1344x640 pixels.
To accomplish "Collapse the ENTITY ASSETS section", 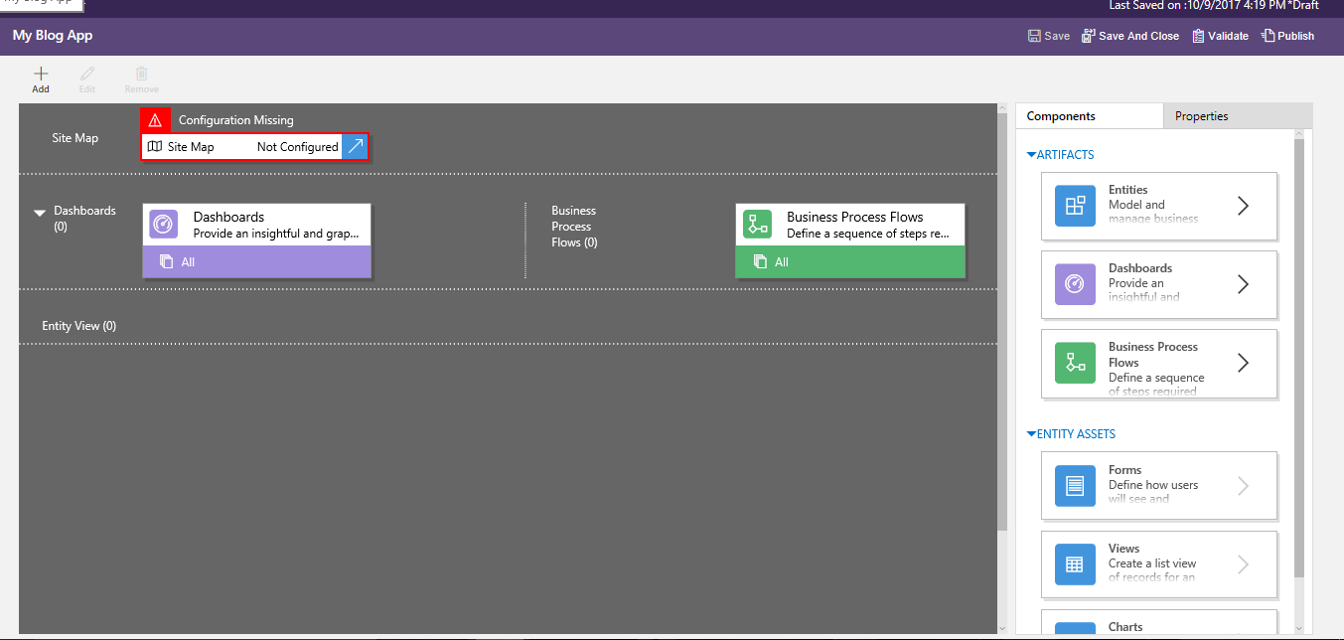I will coord(1030,433).
